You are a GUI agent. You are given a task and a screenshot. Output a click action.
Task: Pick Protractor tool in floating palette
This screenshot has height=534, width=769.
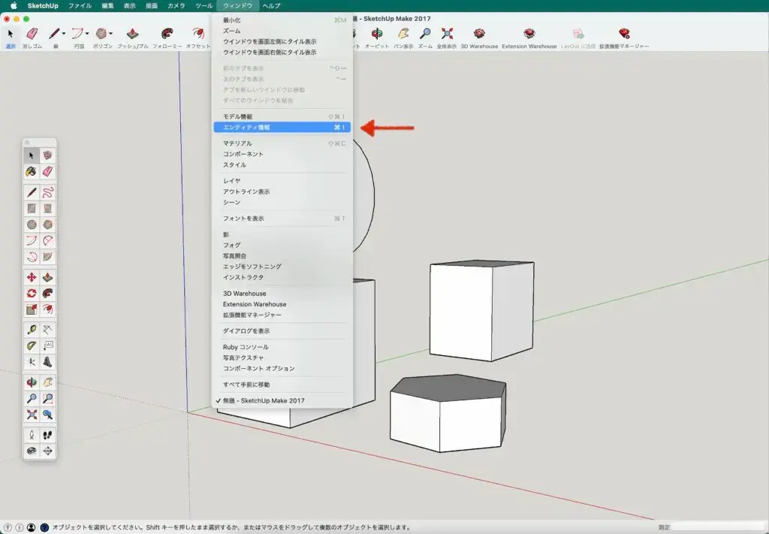coord(32,345)
